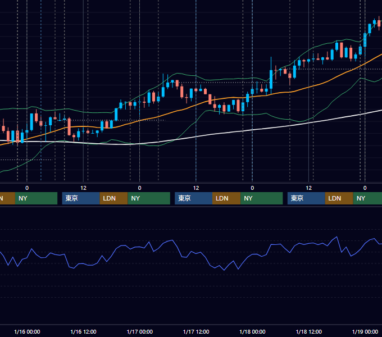Screen dimensions: 382x337
Task: Click the 1/16 12:00 date label
Action: point(83,331)
